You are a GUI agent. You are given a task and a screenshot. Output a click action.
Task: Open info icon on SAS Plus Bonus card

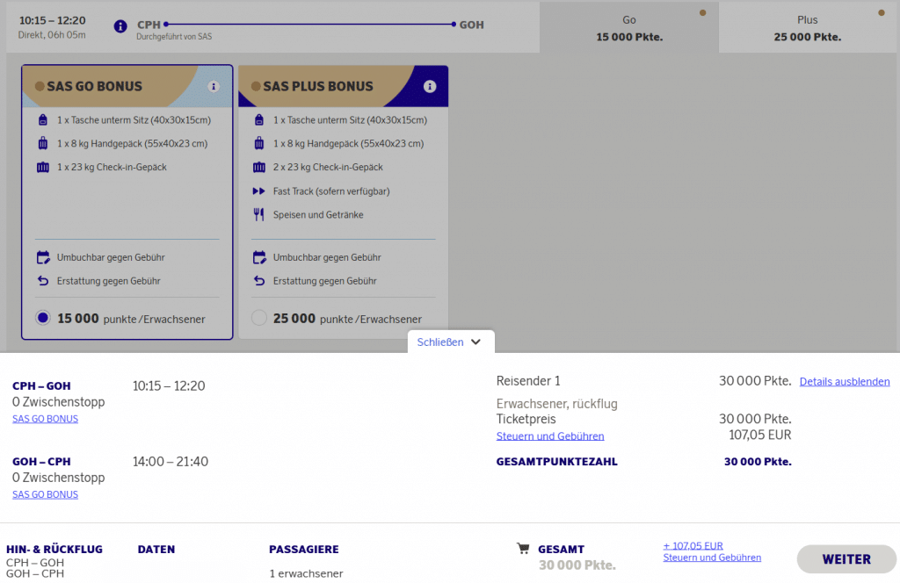point(430,86)
